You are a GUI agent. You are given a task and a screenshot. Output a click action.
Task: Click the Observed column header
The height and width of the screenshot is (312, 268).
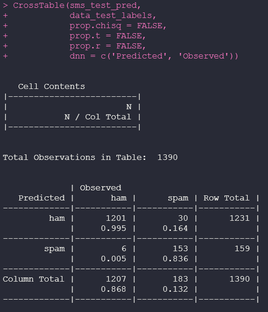[101, 188]
